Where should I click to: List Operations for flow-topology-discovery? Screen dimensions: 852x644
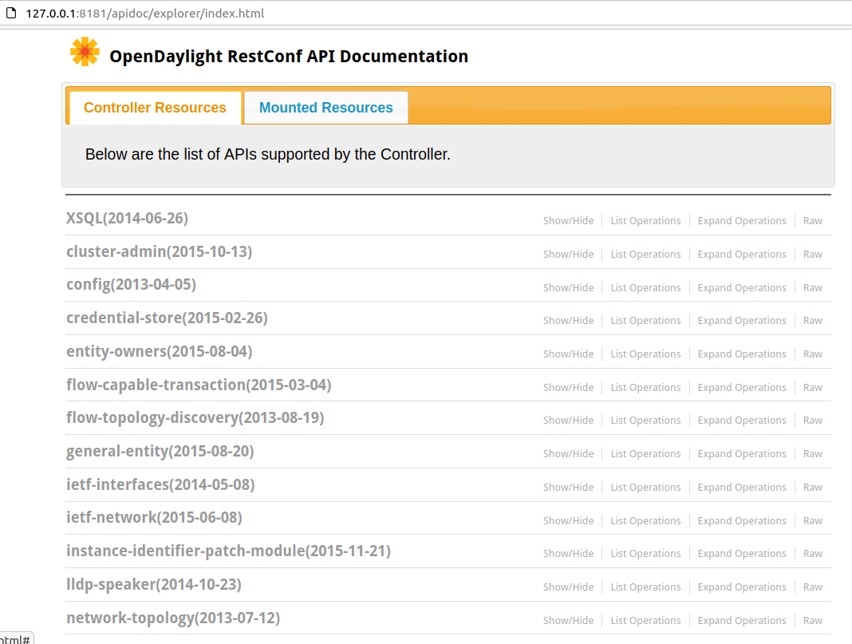point(645,420)
